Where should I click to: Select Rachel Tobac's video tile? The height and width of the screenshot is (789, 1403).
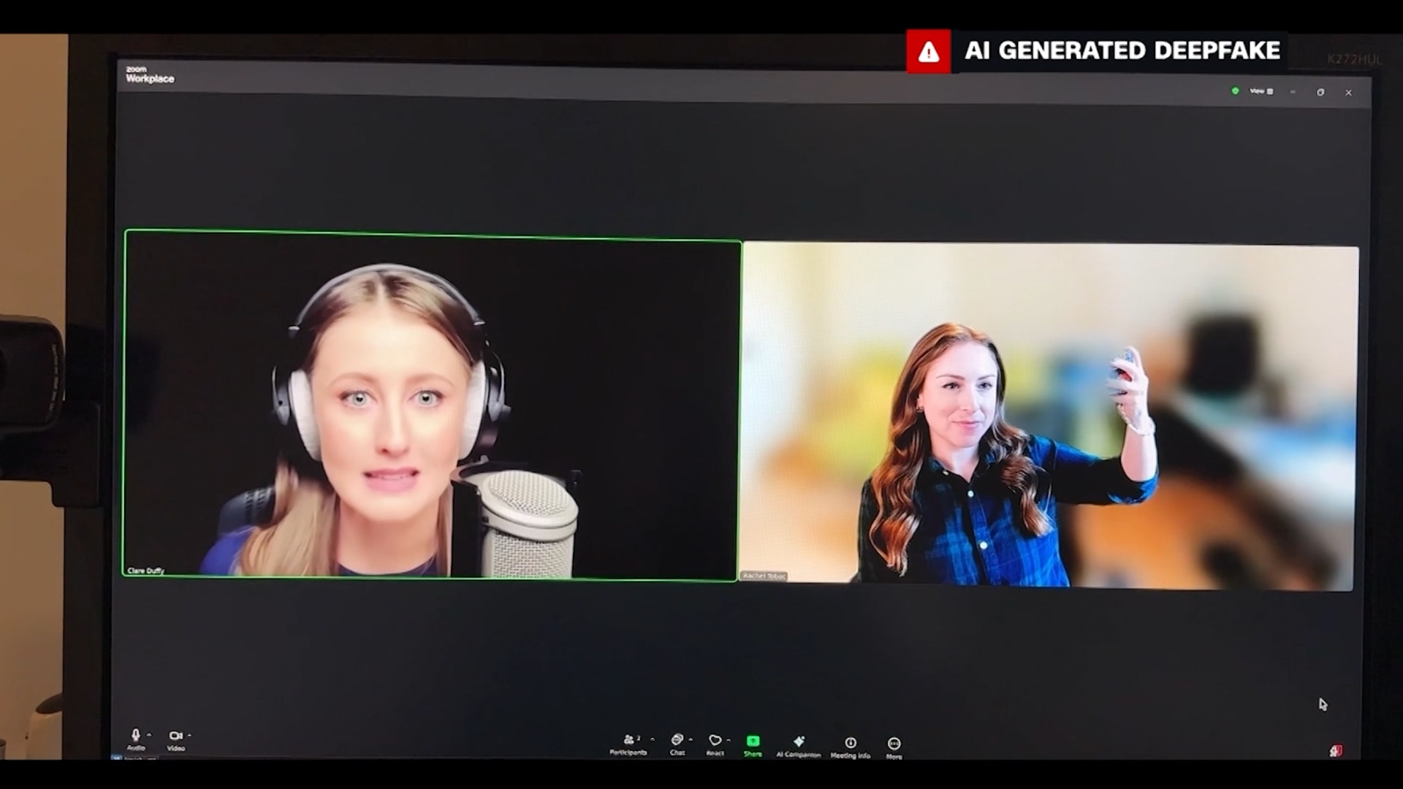coord(1049,416)
